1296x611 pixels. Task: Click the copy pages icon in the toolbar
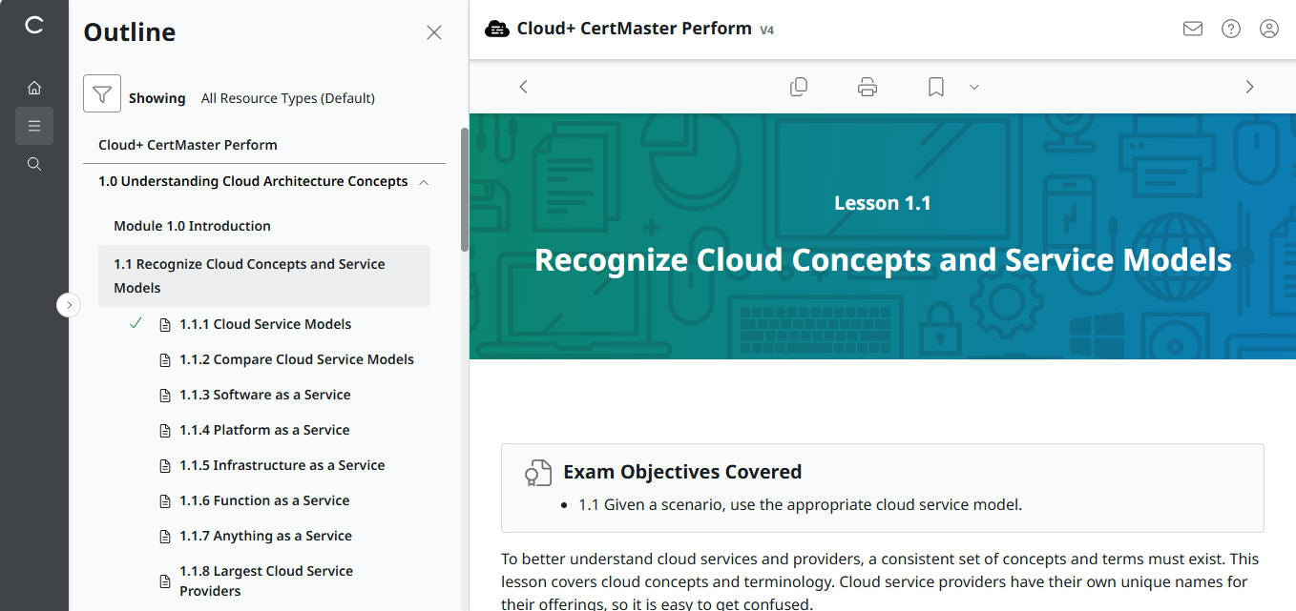pos(799,86)
